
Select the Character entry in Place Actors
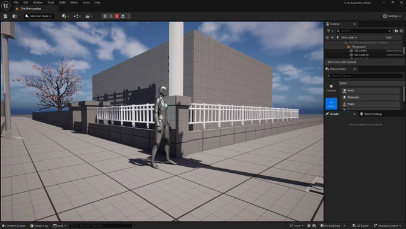pyautogui.click(x=370, y=97)
